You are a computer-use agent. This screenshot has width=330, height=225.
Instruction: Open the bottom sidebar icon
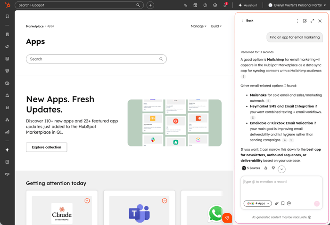coord(8,174)
